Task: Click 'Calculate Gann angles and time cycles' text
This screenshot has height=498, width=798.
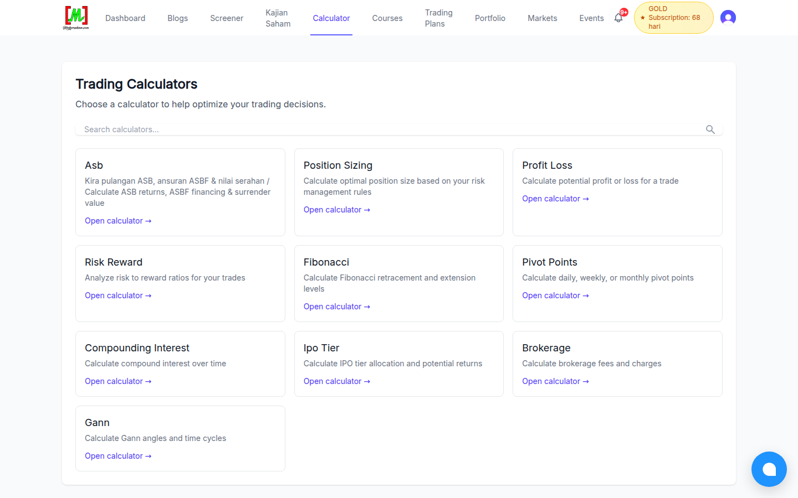Action: (x=155, y=438)
